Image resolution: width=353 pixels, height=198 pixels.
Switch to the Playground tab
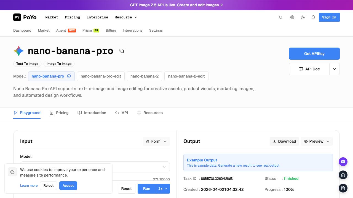(27, 113)
